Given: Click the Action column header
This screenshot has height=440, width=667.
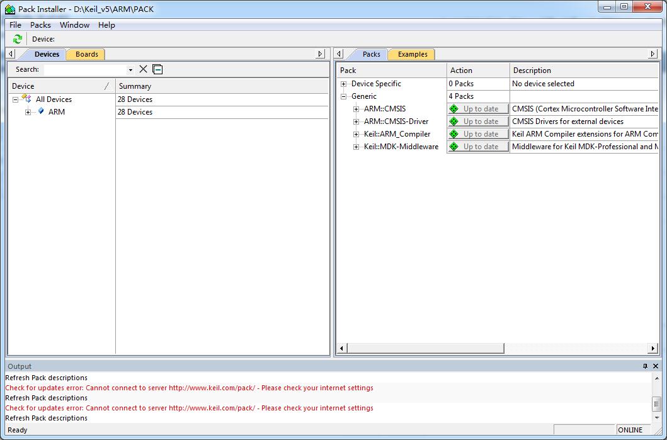Looking at the screenshot, I should (x=478, y=71).
